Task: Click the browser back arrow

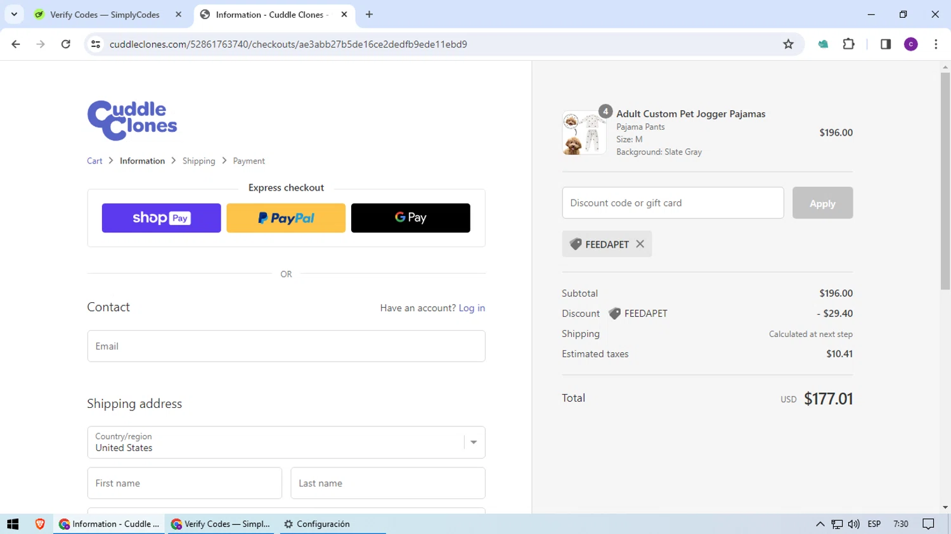Action: pyautogui.click(x=16, y=44)
